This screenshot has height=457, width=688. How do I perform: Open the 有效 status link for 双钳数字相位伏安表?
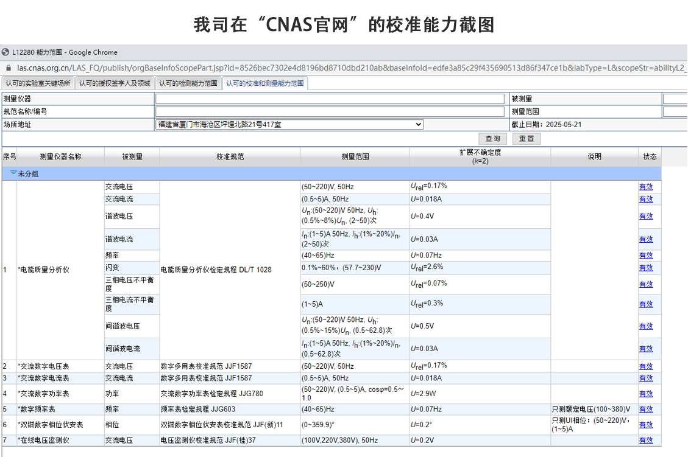pyautogui.click(x=645, y=425)
